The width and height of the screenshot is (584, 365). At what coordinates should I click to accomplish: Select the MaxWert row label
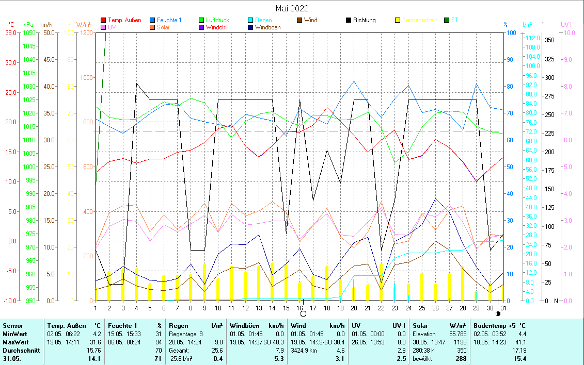[x=15, y=342]
